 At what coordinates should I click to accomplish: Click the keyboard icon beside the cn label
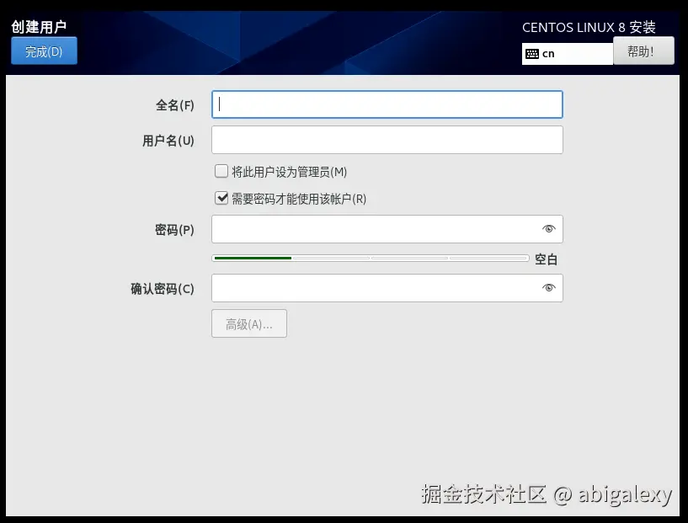(534, 53)
